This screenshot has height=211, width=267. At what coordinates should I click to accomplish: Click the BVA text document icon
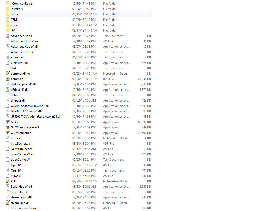[8, 68]
